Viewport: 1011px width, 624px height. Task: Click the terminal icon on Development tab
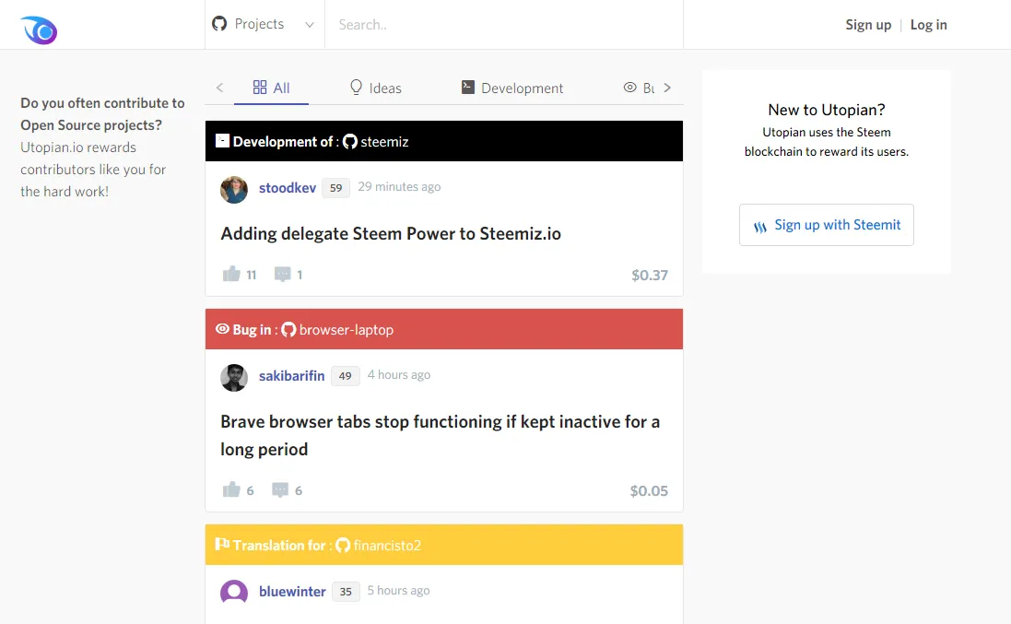pos(468,87)
